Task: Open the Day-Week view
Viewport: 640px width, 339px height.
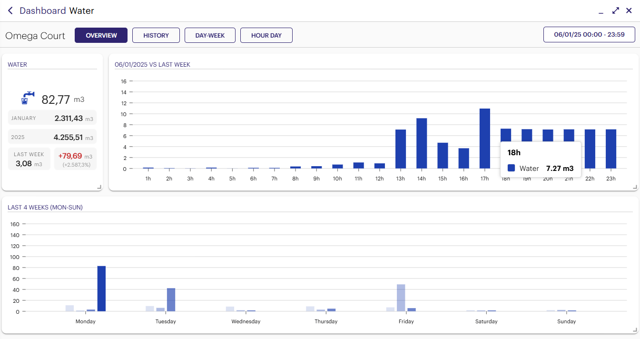Action: pyautogui.click(x=210, y=35)
